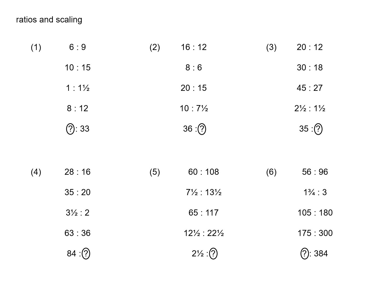Click the ratio 1¾ : 3
The width and height of the screenshot is (383, 287).
315,192
